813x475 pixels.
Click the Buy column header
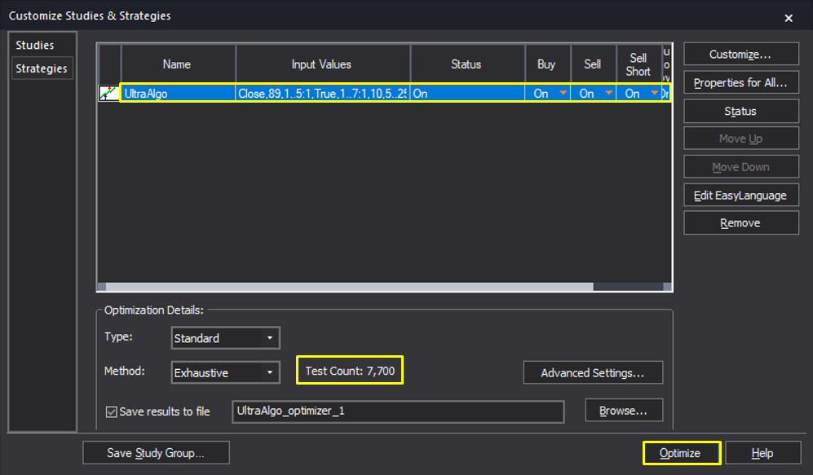(547, 64)
